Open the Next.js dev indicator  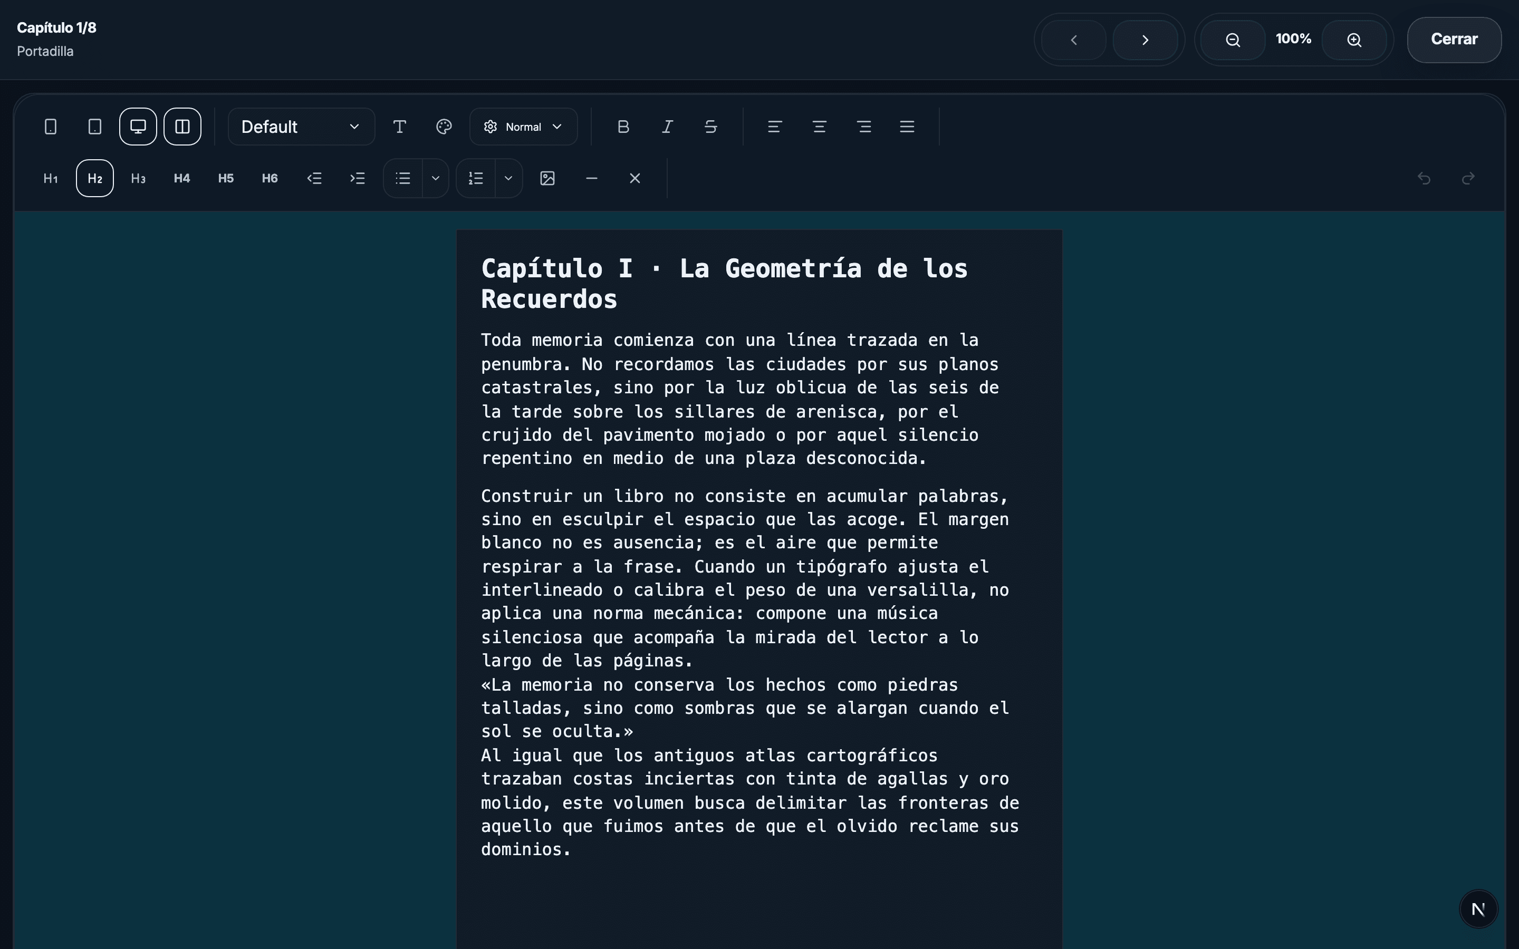coord(1478,909)
